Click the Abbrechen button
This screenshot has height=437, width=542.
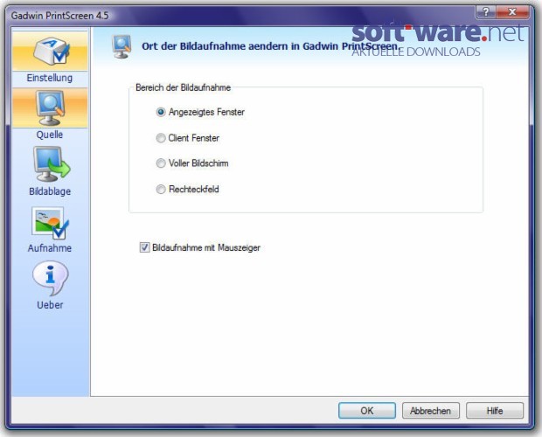pos(431,411)
